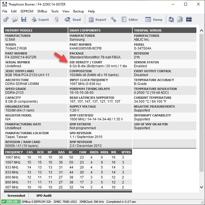This screenshot has width=205, height=205.
Task: Open the Editor toolbar button
Action: (x=130, y=19)
